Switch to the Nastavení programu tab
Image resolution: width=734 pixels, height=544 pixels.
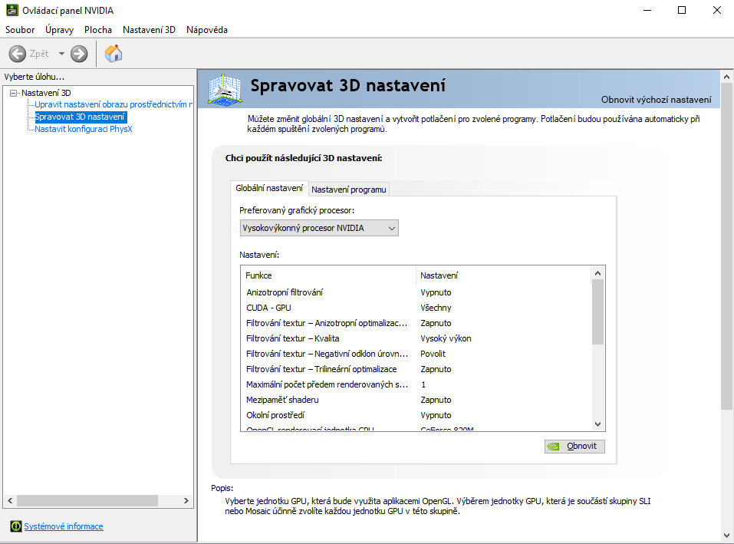click(x=349, y=190)
